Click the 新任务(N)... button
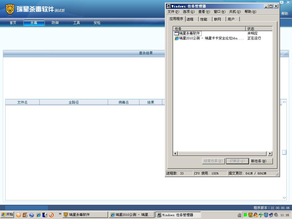This screenshot has height=219, width=292. pyautogui.click(x=261, y=161)
